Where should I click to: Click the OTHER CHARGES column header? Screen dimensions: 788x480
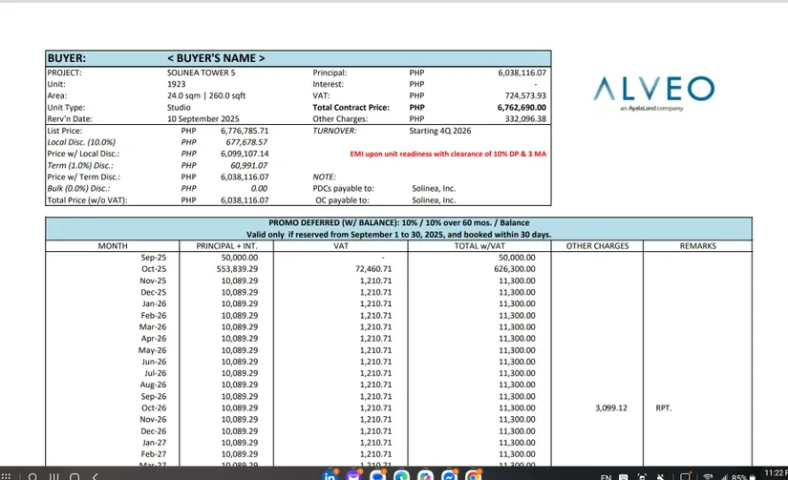(597, 246)
